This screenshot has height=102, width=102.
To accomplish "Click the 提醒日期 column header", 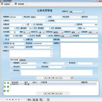I will [x=89, y=82].
